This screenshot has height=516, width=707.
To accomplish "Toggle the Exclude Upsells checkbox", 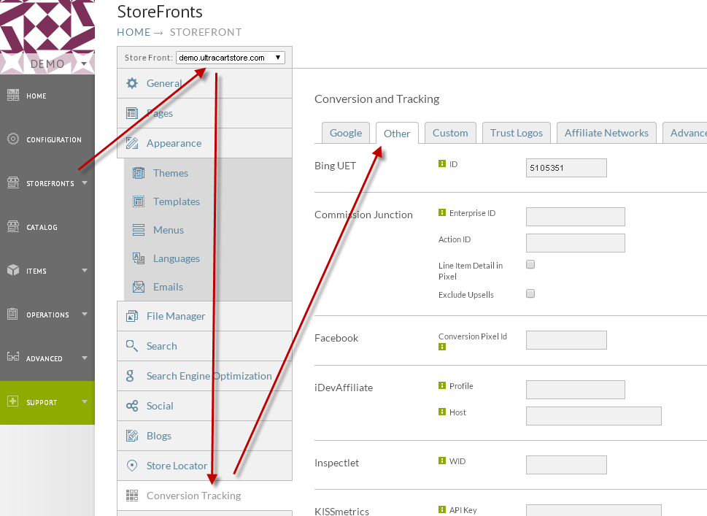I will [530, 293].
